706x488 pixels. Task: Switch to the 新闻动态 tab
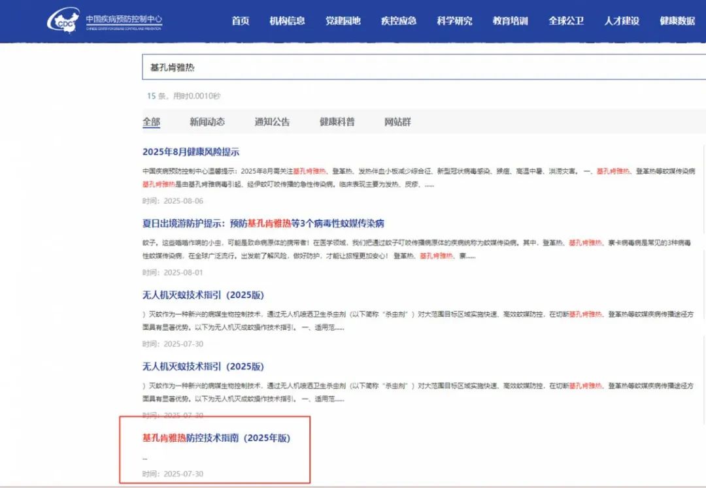pos(207,122)
